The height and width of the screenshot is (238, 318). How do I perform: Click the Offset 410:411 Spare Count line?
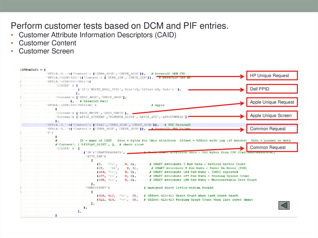(167, 195)
